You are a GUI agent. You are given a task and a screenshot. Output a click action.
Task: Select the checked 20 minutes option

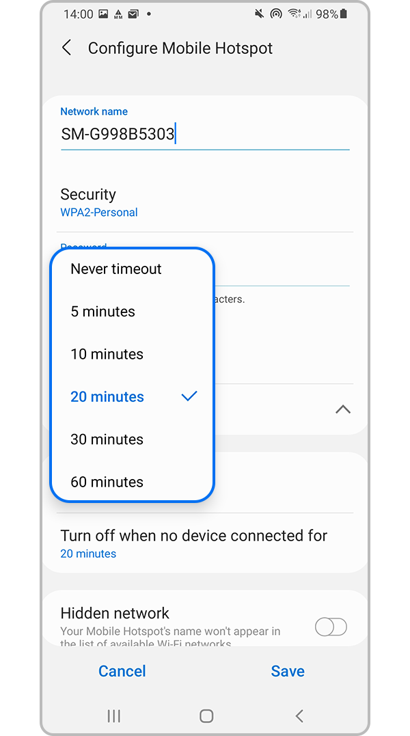(x=133, y=396)
